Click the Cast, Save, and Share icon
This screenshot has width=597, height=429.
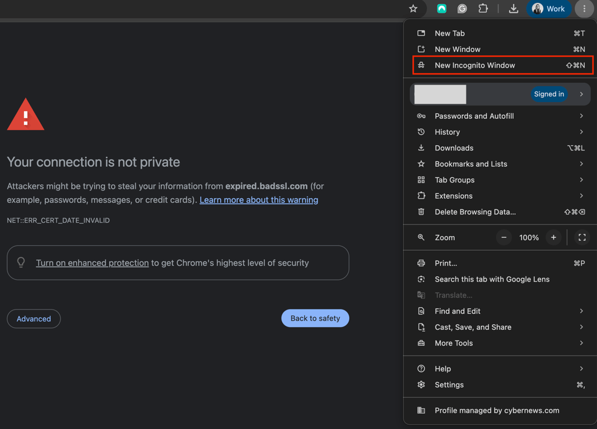(421, 328)
